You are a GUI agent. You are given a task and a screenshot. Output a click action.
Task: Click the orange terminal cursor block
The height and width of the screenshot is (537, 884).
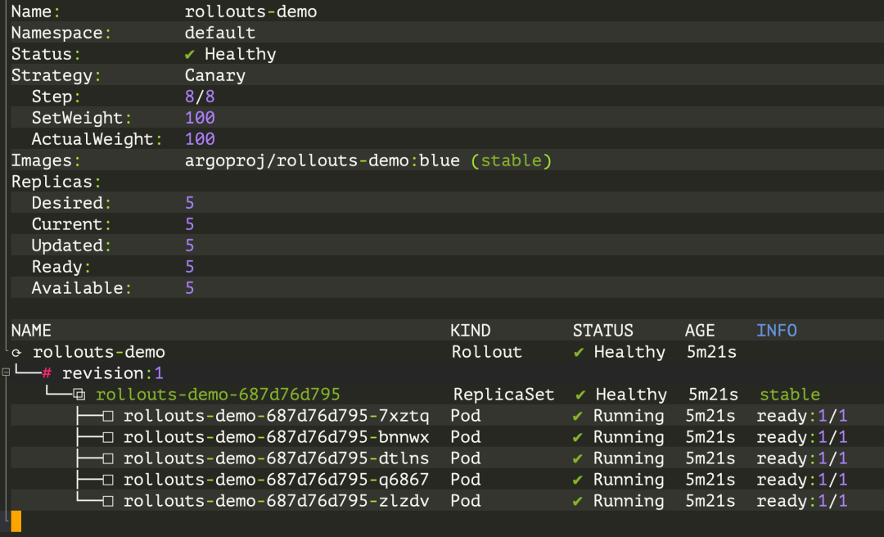click(x=16, y=521)
